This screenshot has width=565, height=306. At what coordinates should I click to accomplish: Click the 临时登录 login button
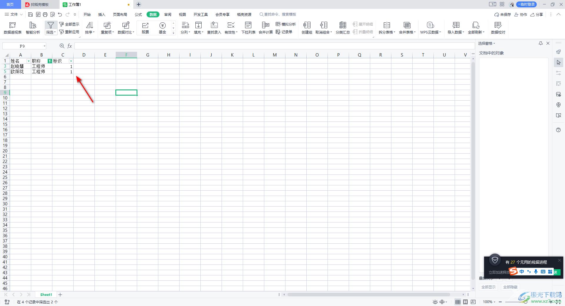(526, 4)
